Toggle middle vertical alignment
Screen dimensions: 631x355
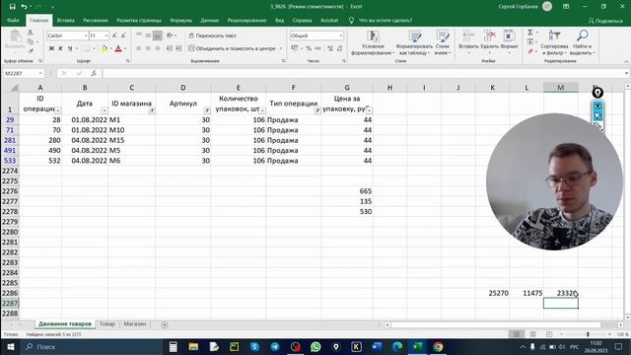tap(148, 35)
